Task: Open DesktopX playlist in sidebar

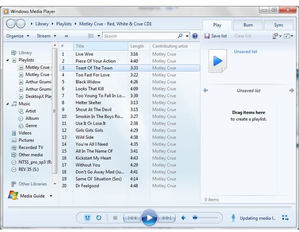Action: (35, 97)
